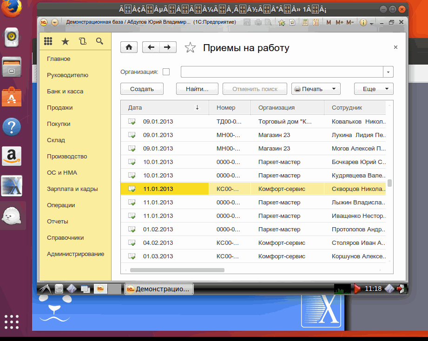This screenshot has height=341, width=428.
Task: Click the search magnifier icon
Action: pyautogui.click(x=99, y=41)
